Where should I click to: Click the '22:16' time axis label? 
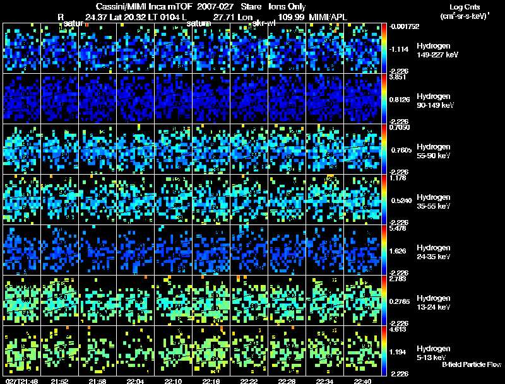211,381
